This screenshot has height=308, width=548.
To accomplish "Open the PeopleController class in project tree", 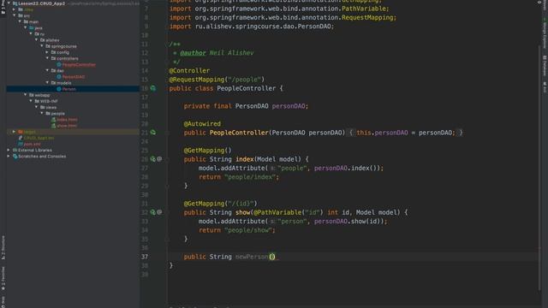I will (79, 65).
